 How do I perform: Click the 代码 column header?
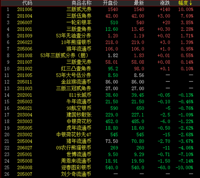coord(27,3)
